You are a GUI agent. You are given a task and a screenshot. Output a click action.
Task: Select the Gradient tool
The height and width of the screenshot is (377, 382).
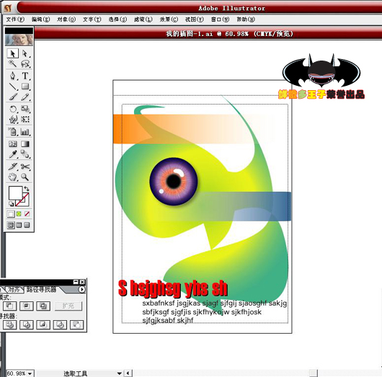[25, 143]
